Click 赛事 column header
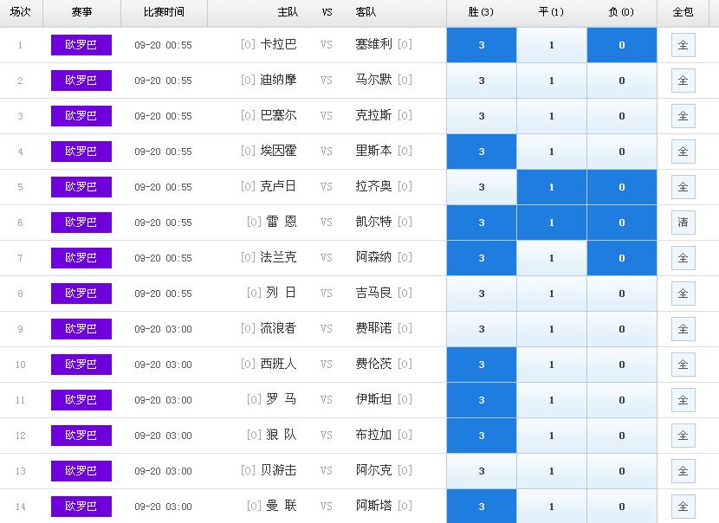 coord(81,12)
